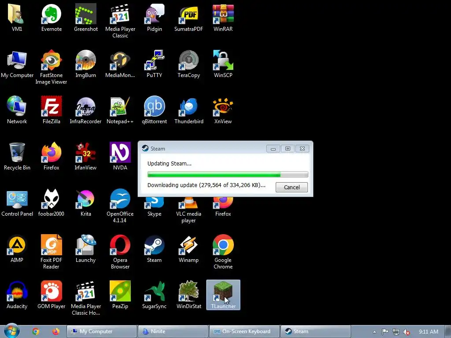Click the Steam update progress bar
This screenshot has width=451, height=338.
[228, 174]
